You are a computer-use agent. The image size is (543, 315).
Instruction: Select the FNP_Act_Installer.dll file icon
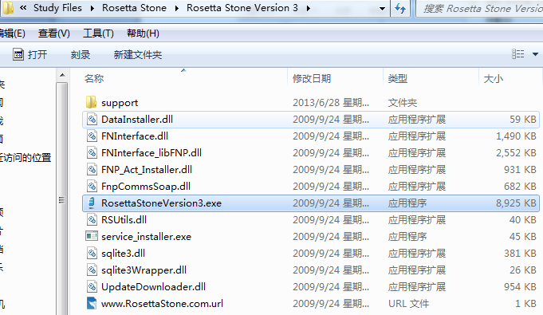92,169
